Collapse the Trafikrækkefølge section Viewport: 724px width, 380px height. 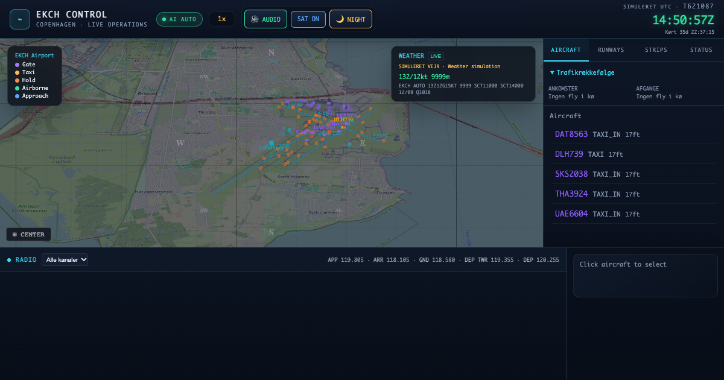point(582,72)
